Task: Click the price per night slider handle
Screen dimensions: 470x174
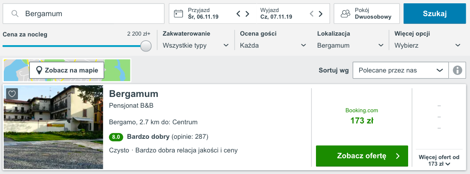Action: (146, 46)
